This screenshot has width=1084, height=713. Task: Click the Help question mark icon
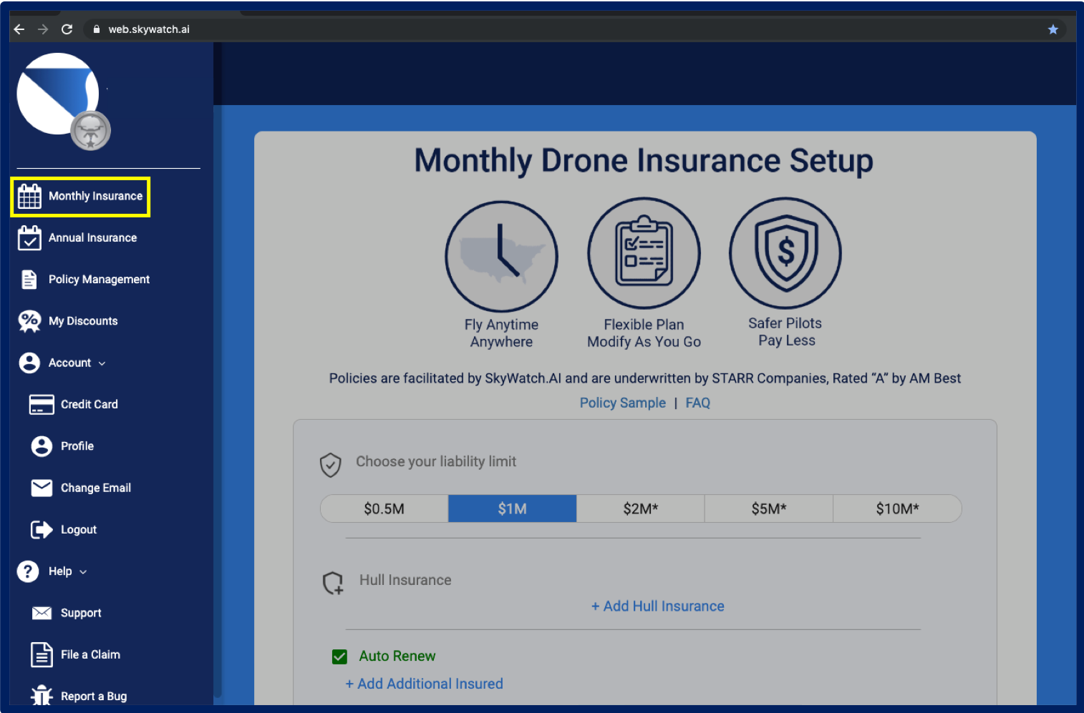(28, 571)
